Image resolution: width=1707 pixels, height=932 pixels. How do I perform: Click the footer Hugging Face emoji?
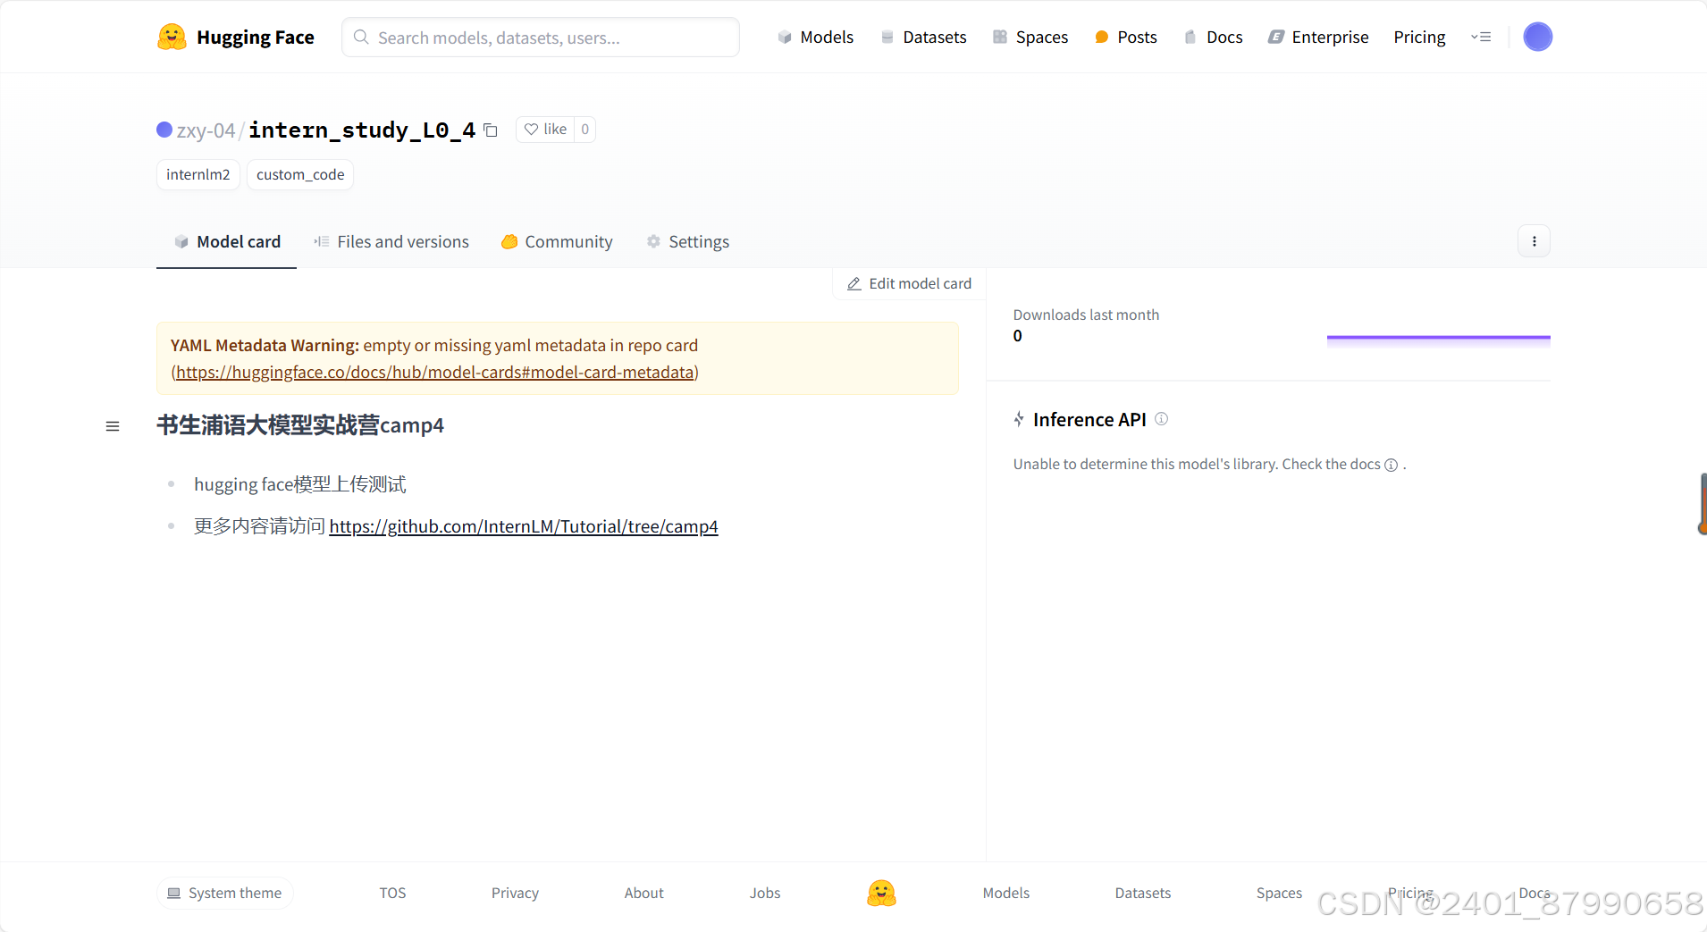(x=881, y=893)
